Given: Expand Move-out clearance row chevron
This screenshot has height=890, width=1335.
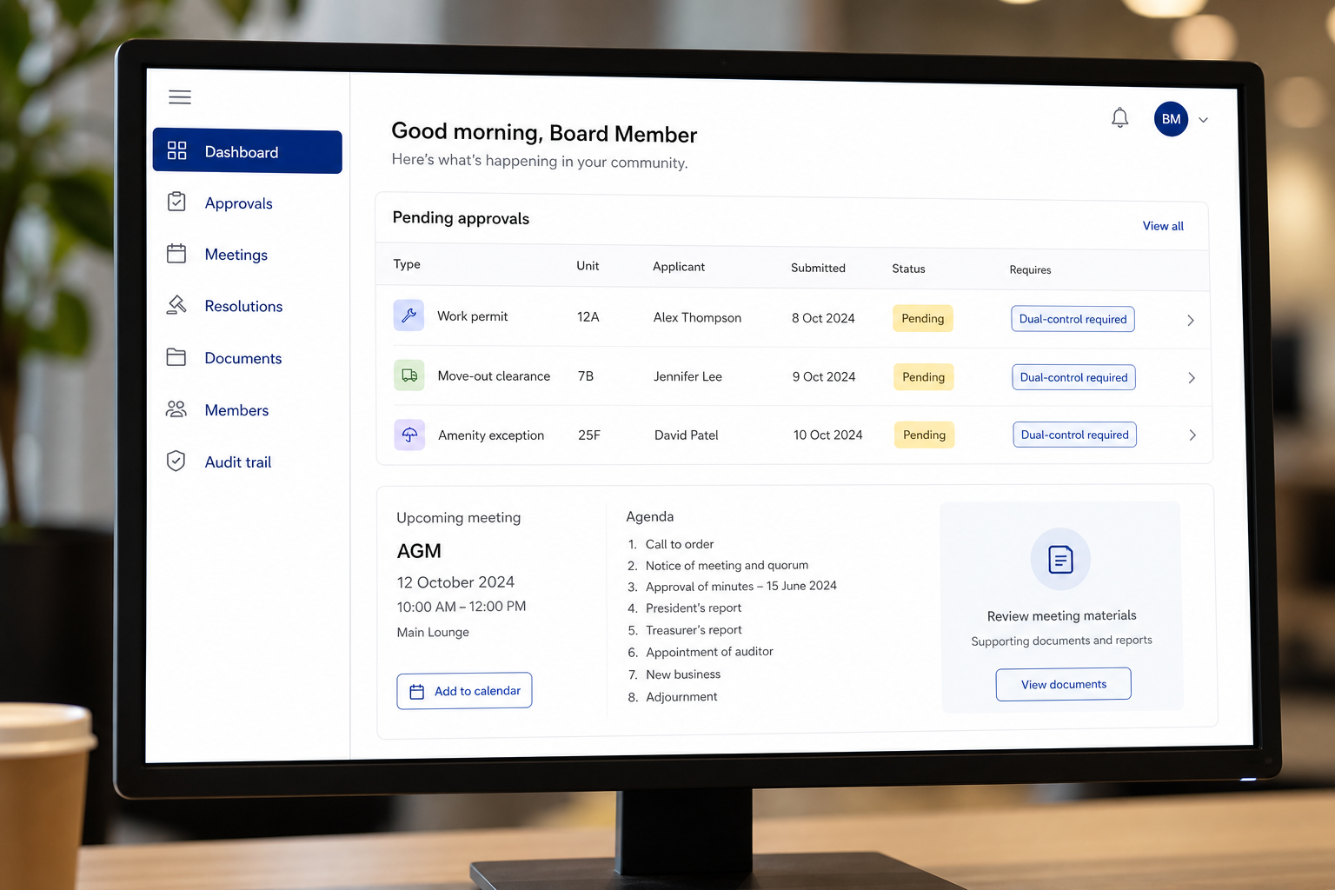Looking at the screenshot, I should pyautogui.click(x=1192, y=378).
